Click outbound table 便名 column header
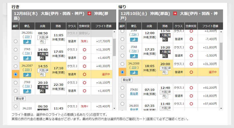The height and width of the screenshot is (128, 234). (x=27, y=26)
